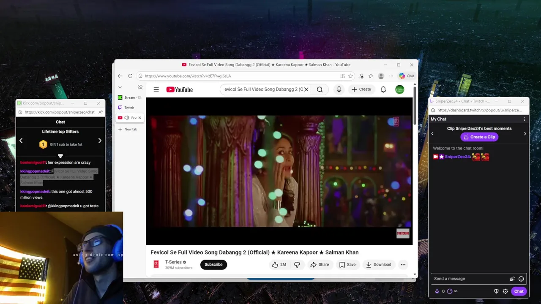
Task: Open the T-Series channel avatar
Action: 156,264
